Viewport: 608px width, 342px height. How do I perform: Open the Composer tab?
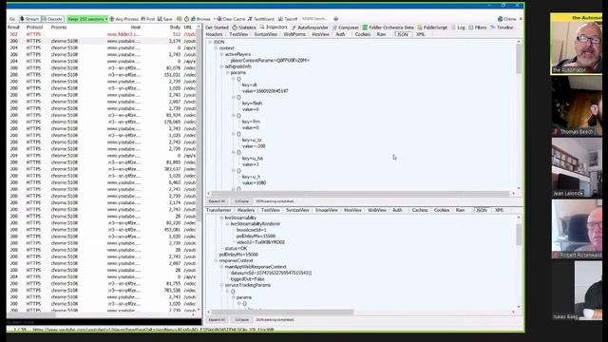coord(346,28)
